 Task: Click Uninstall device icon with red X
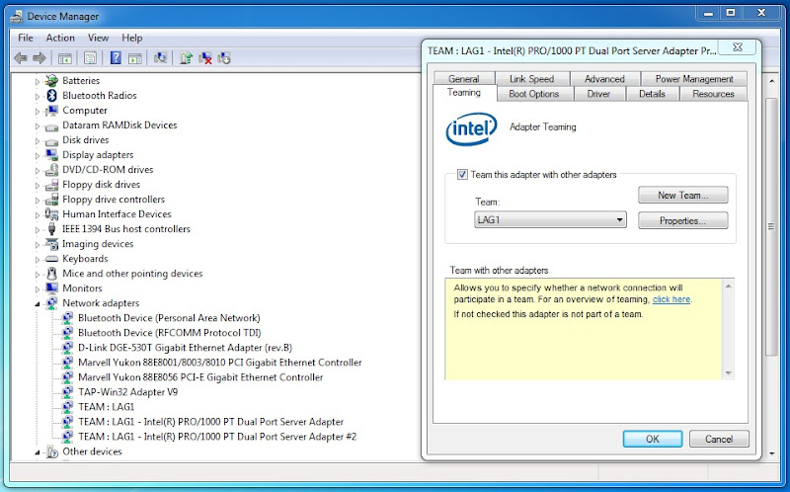click(204, 58)
